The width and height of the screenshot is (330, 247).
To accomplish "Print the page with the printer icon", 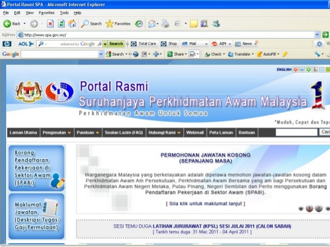I will [x=166, y=24].
